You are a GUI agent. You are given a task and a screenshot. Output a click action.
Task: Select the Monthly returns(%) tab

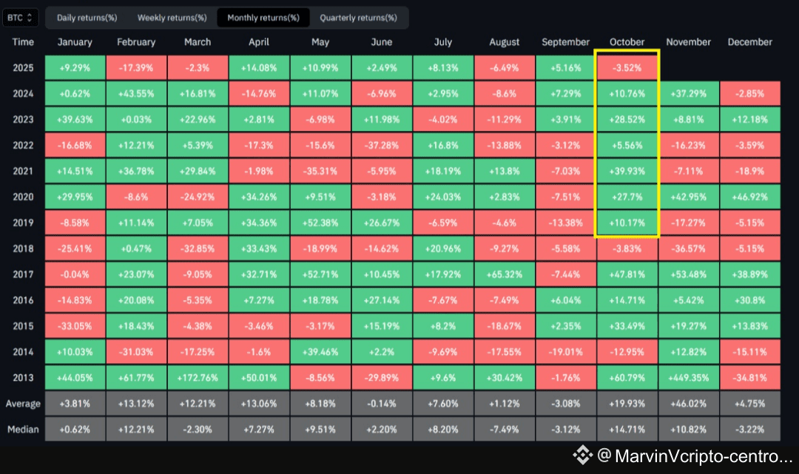263,17
